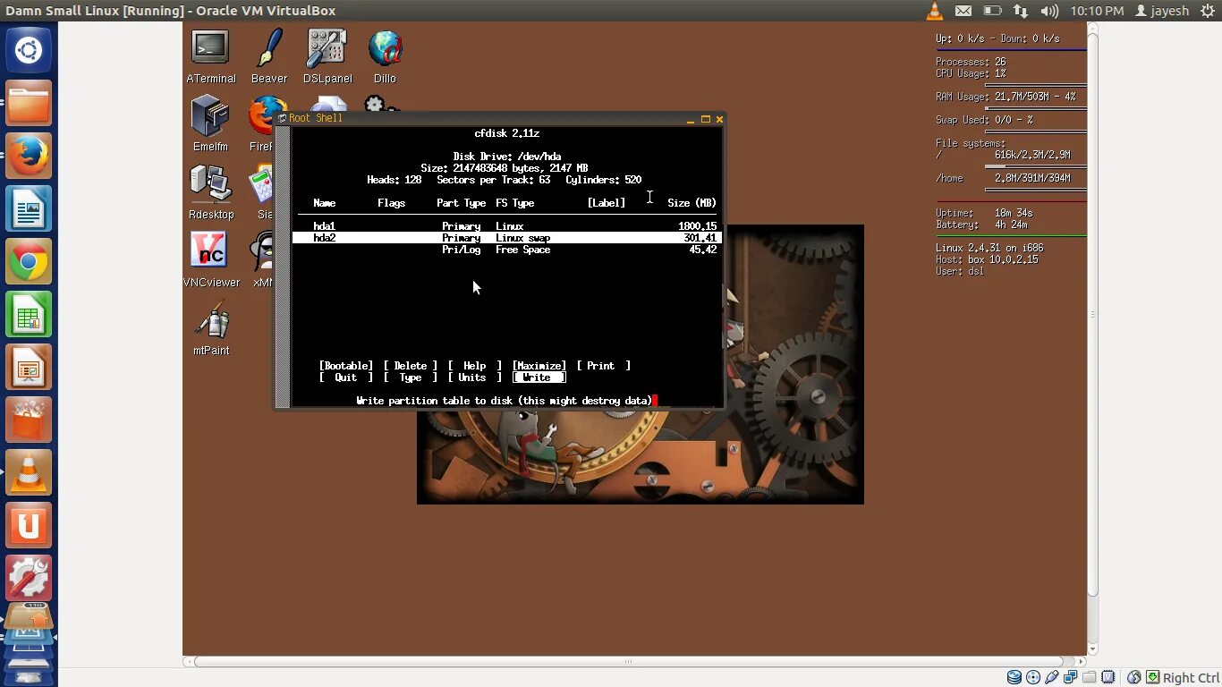Open the battery indicator in top panel
The width and height of the screenshot is (1222, 687).
coord(991,11)
